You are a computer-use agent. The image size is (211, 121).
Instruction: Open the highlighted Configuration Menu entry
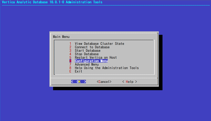click(89, 61)
